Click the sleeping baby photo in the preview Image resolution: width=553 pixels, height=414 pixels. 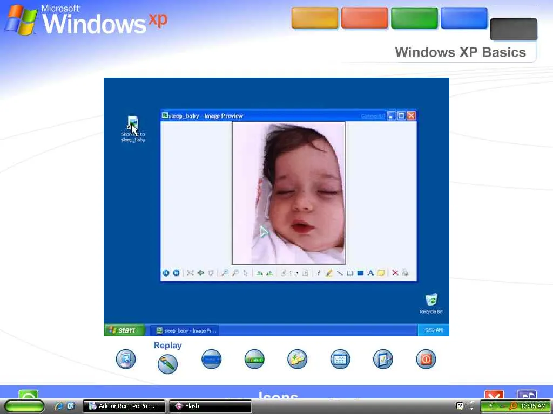click(288, 192)
